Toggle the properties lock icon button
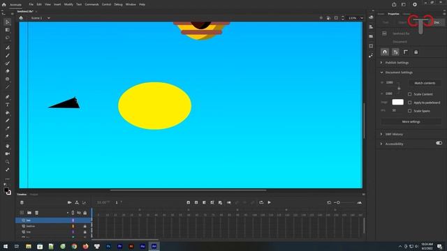Image resolution: width=447 pixels, height=251 pixels. pyautogui.click(x=416, y=52)
